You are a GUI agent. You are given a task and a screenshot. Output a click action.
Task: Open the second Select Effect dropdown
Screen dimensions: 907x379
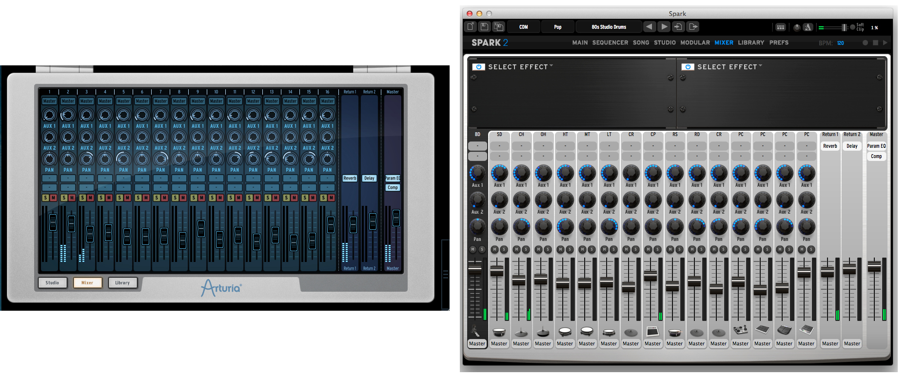coord(730,67)
